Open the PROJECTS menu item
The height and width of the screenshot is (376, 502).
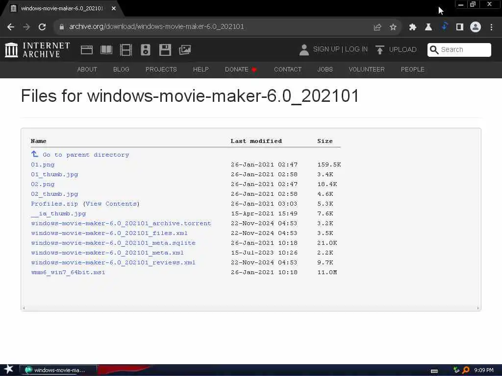[x=161, y=70]
